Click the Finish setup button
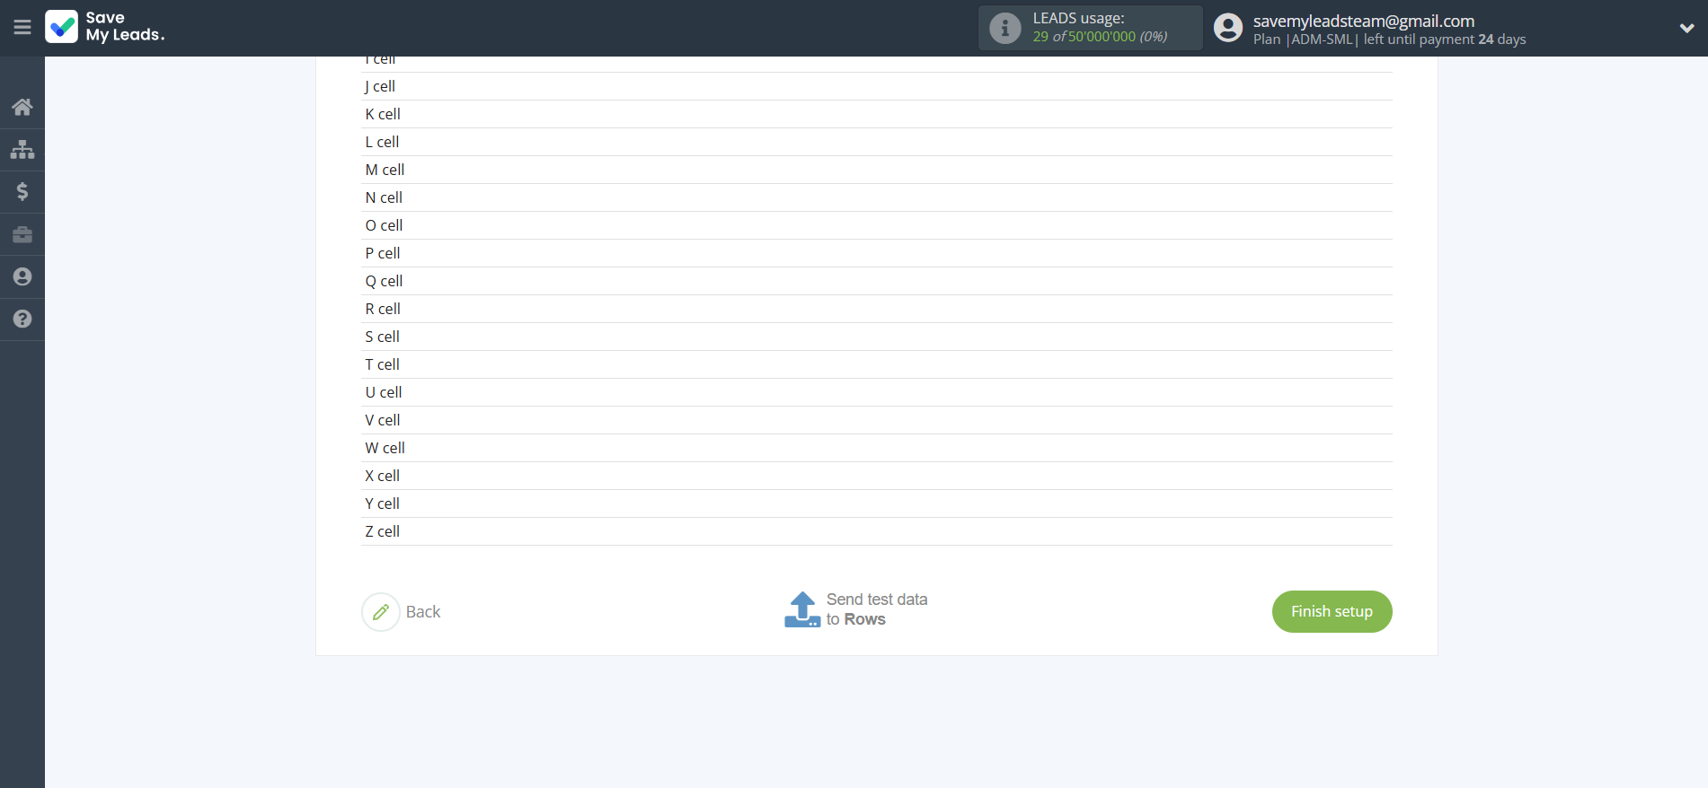 click(1332, 611)
